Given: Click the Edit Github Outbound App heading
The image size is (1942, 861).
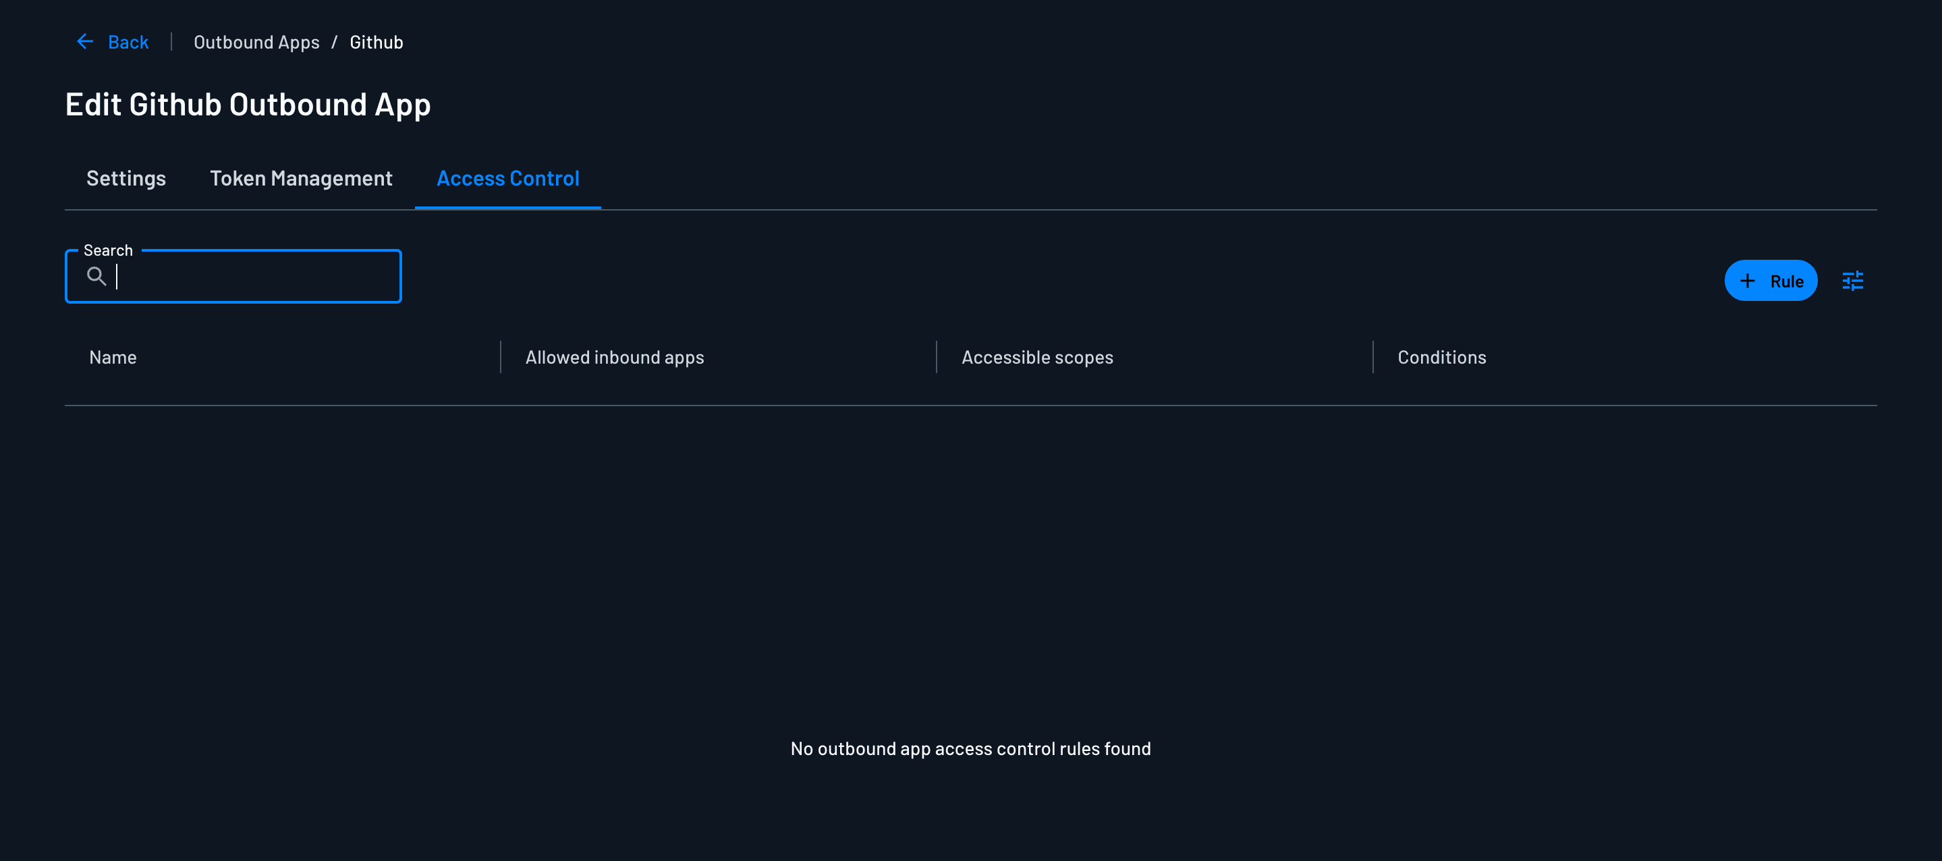Looking at the screenshot, I should (x=248, y=105).
